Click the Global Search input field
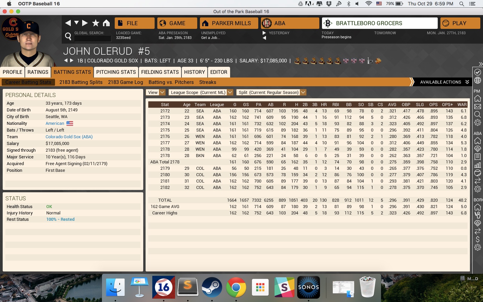The image size is (483, 302). [x=93, y=39]
